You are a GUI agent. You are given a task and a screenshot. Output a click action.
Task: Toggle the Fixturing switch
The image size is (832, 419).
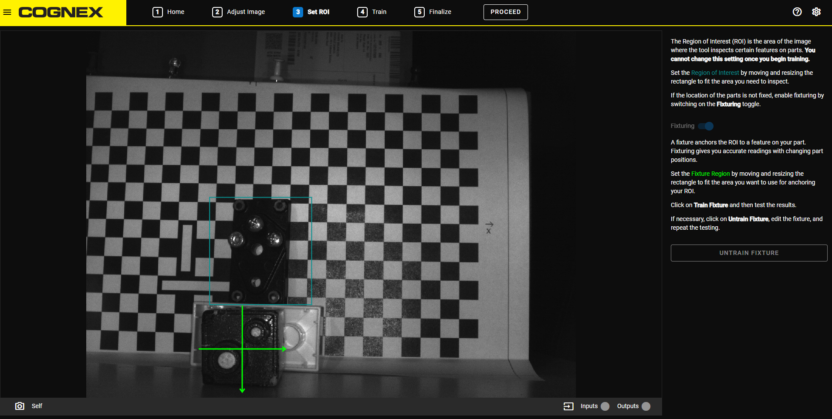tap(706, 126)
